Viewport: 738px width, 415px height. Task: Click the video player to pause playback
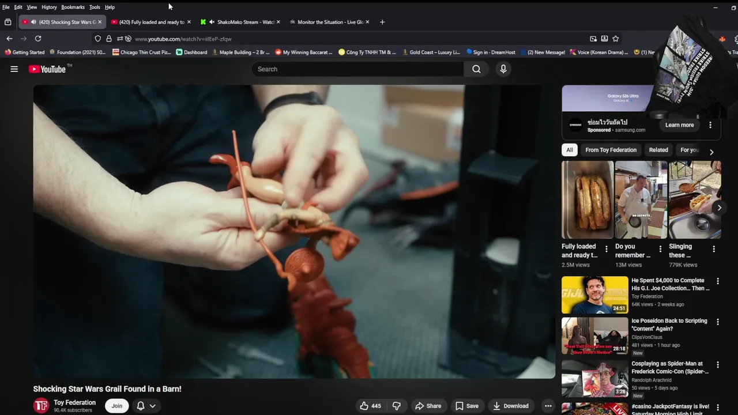[x=294, y=232]
